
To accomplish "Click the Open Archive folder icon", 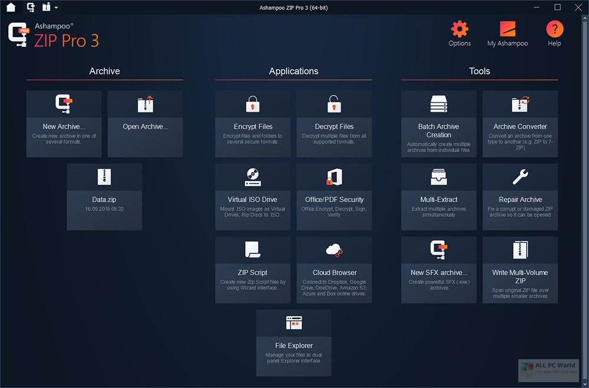I will tap(145, 104).
